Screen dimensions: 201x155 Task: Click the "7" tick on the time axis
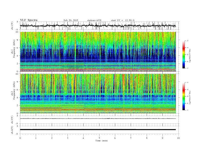point(131,138)
